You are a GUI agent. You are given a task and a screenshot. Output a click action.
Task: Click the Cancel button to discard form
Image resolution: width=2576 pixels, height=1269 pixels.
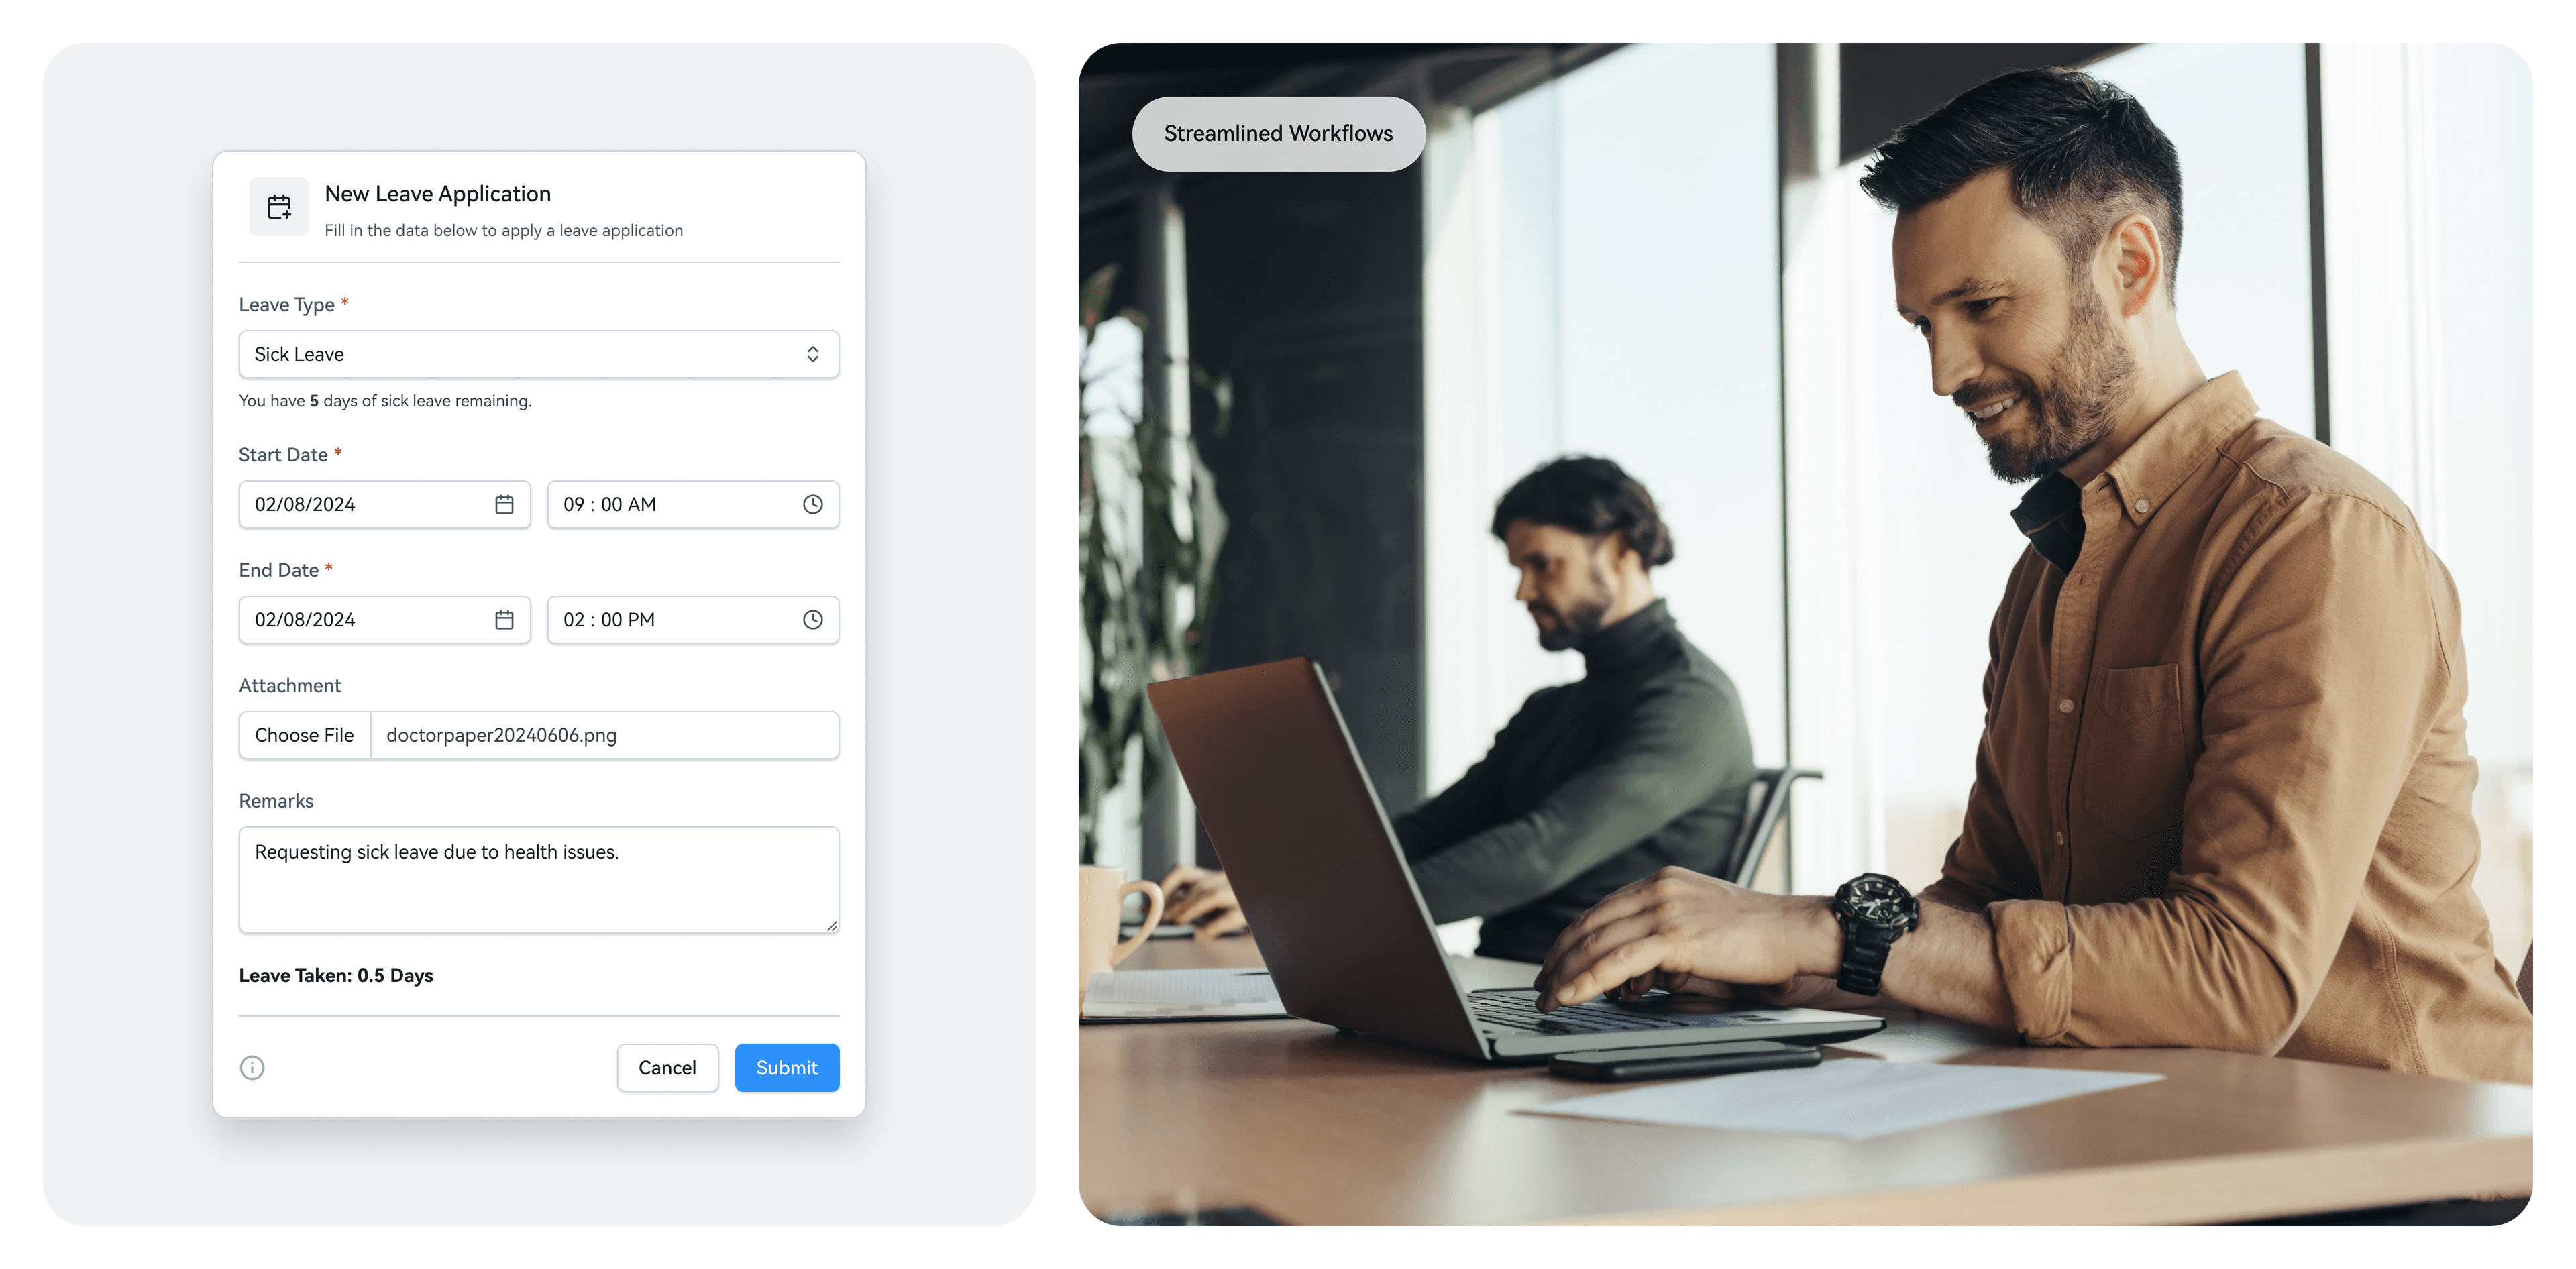coord(667,1067)
